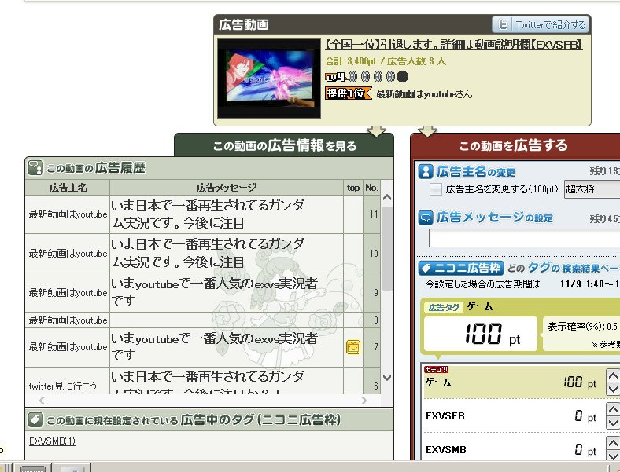
Task: Click the 提供1位 badge icon
Action: (x=349, y=93)
